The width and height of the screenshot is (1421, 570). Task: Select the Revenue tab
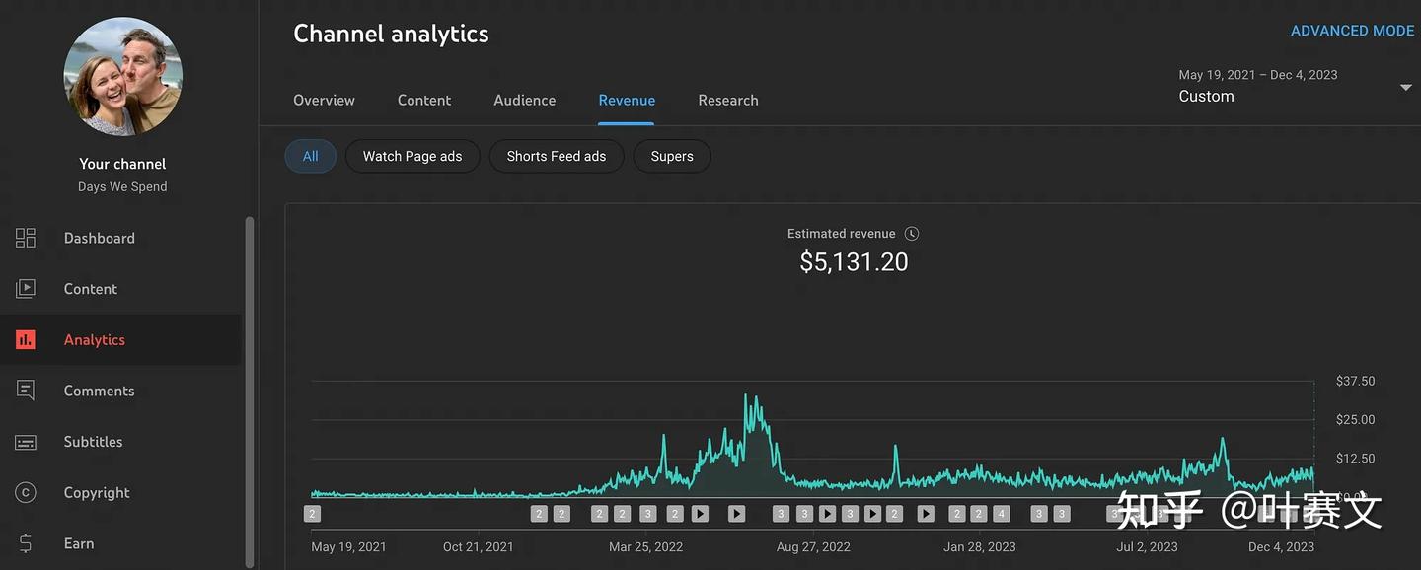(627, 100)
